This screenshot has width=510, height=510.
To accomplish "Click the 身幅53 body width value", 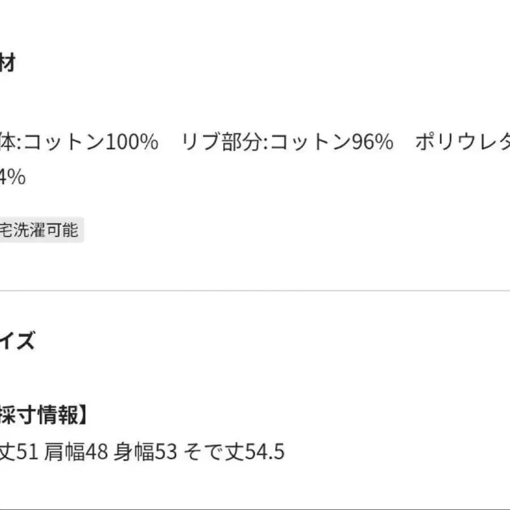I will coord(146,452).
